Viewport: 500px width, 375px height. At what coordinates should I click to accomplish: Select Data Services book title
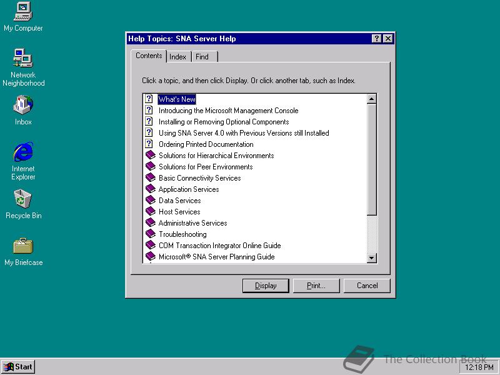(180, 200)
